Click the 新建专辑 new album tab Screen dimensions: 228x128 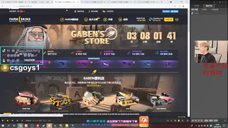[215, 10]
